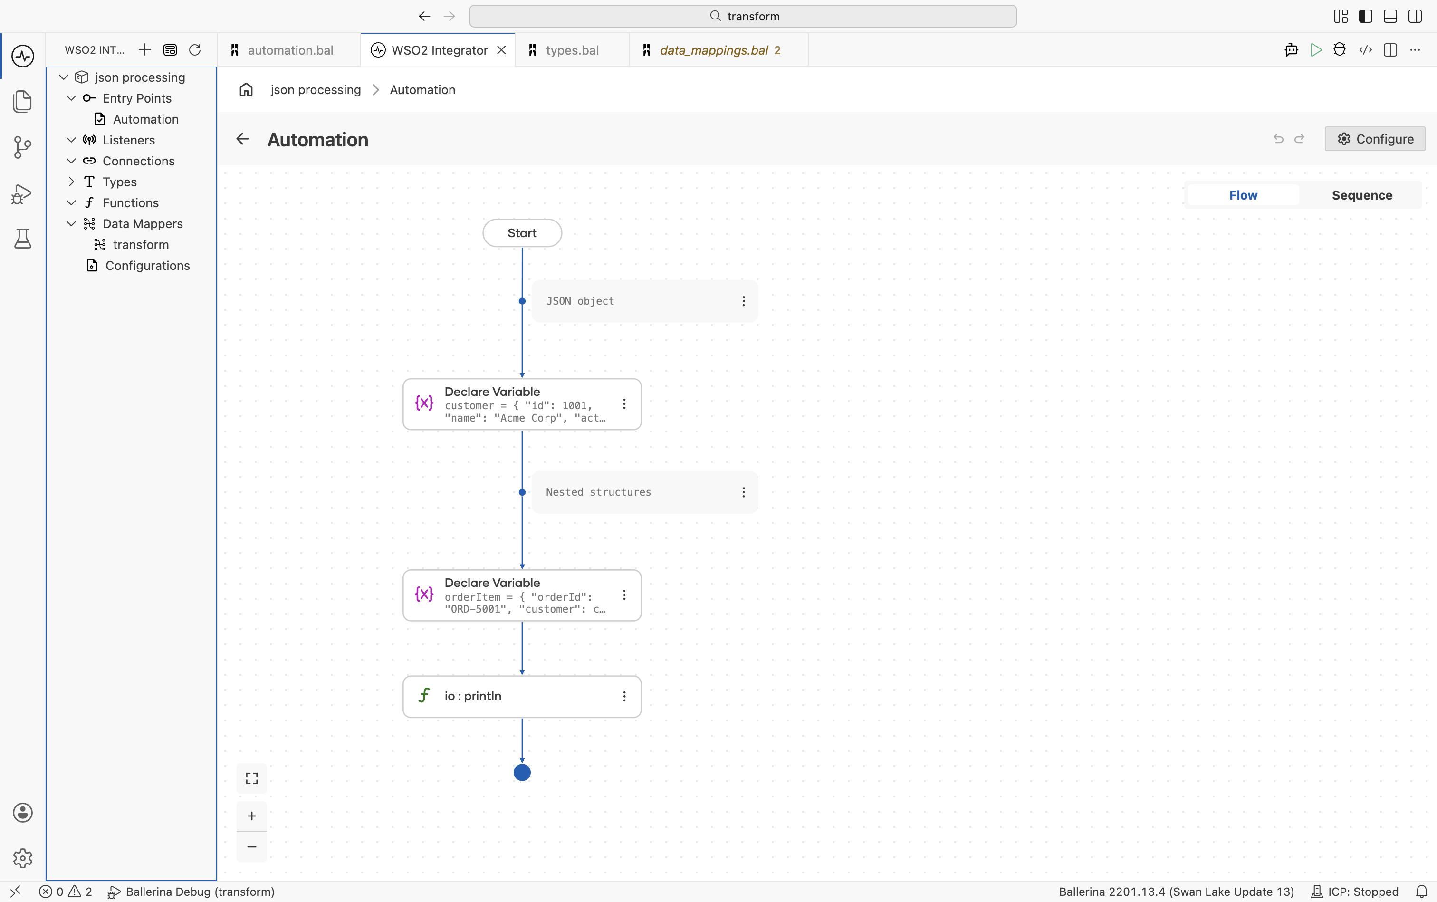Image resolution: width=1437 pixels, height=902 pixels.
Task: Click the blue end node of the flow
Action: (522, 773)
